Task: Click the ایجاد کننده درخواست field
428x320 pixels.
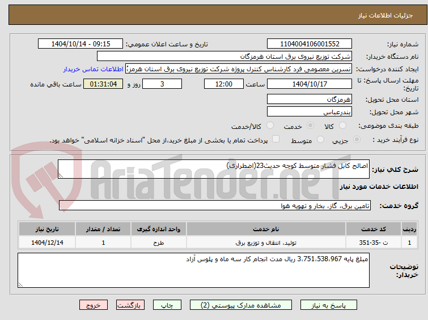Action: pos(239,69)
